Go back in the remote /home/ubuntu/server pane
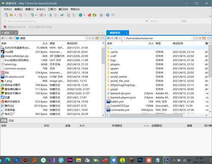This screenshot has height=164, width=212. click(109, 38)
